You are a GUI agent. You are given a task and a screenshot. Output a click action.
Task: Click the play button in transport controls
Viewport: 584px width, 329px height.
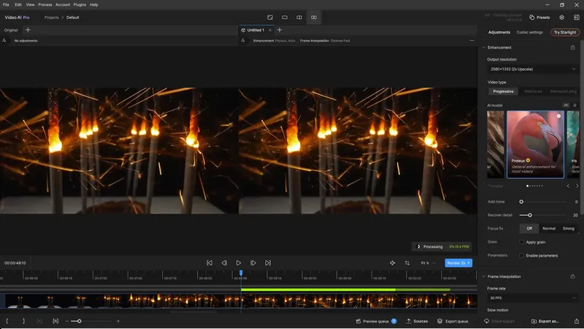point(239,262)
